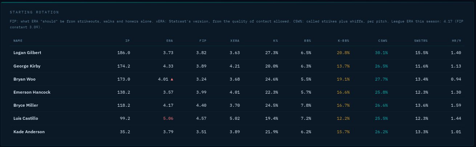Sort by the ERA column header
Image resolution: width=476 pixels, height=147 pixels.
[x=169, y=41]
